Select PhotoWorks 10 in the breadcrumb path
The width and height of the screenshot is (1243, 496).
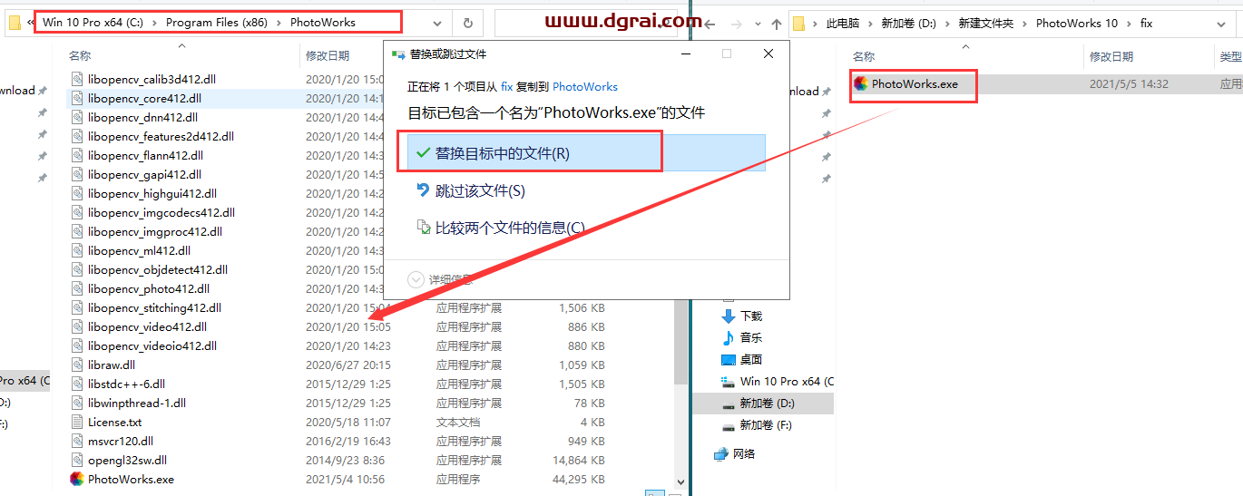(x=1077, y=24)
